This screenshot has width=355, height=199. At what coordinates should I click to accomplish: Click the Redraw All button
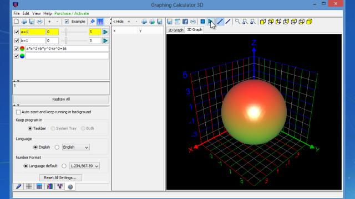pos(61,99)
